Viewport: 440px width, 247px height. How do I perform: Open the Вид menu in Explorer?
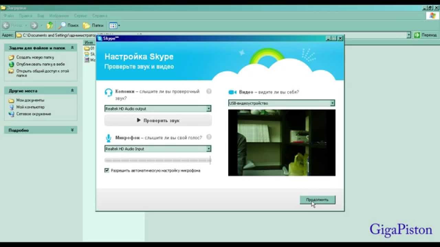(x=41, y=16)
